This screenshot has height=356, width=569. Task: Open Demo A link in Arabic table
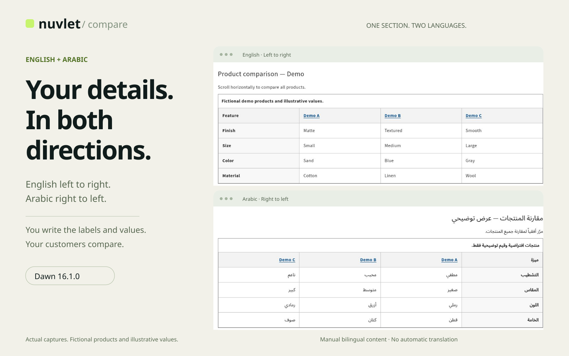(x=449, y=260)
